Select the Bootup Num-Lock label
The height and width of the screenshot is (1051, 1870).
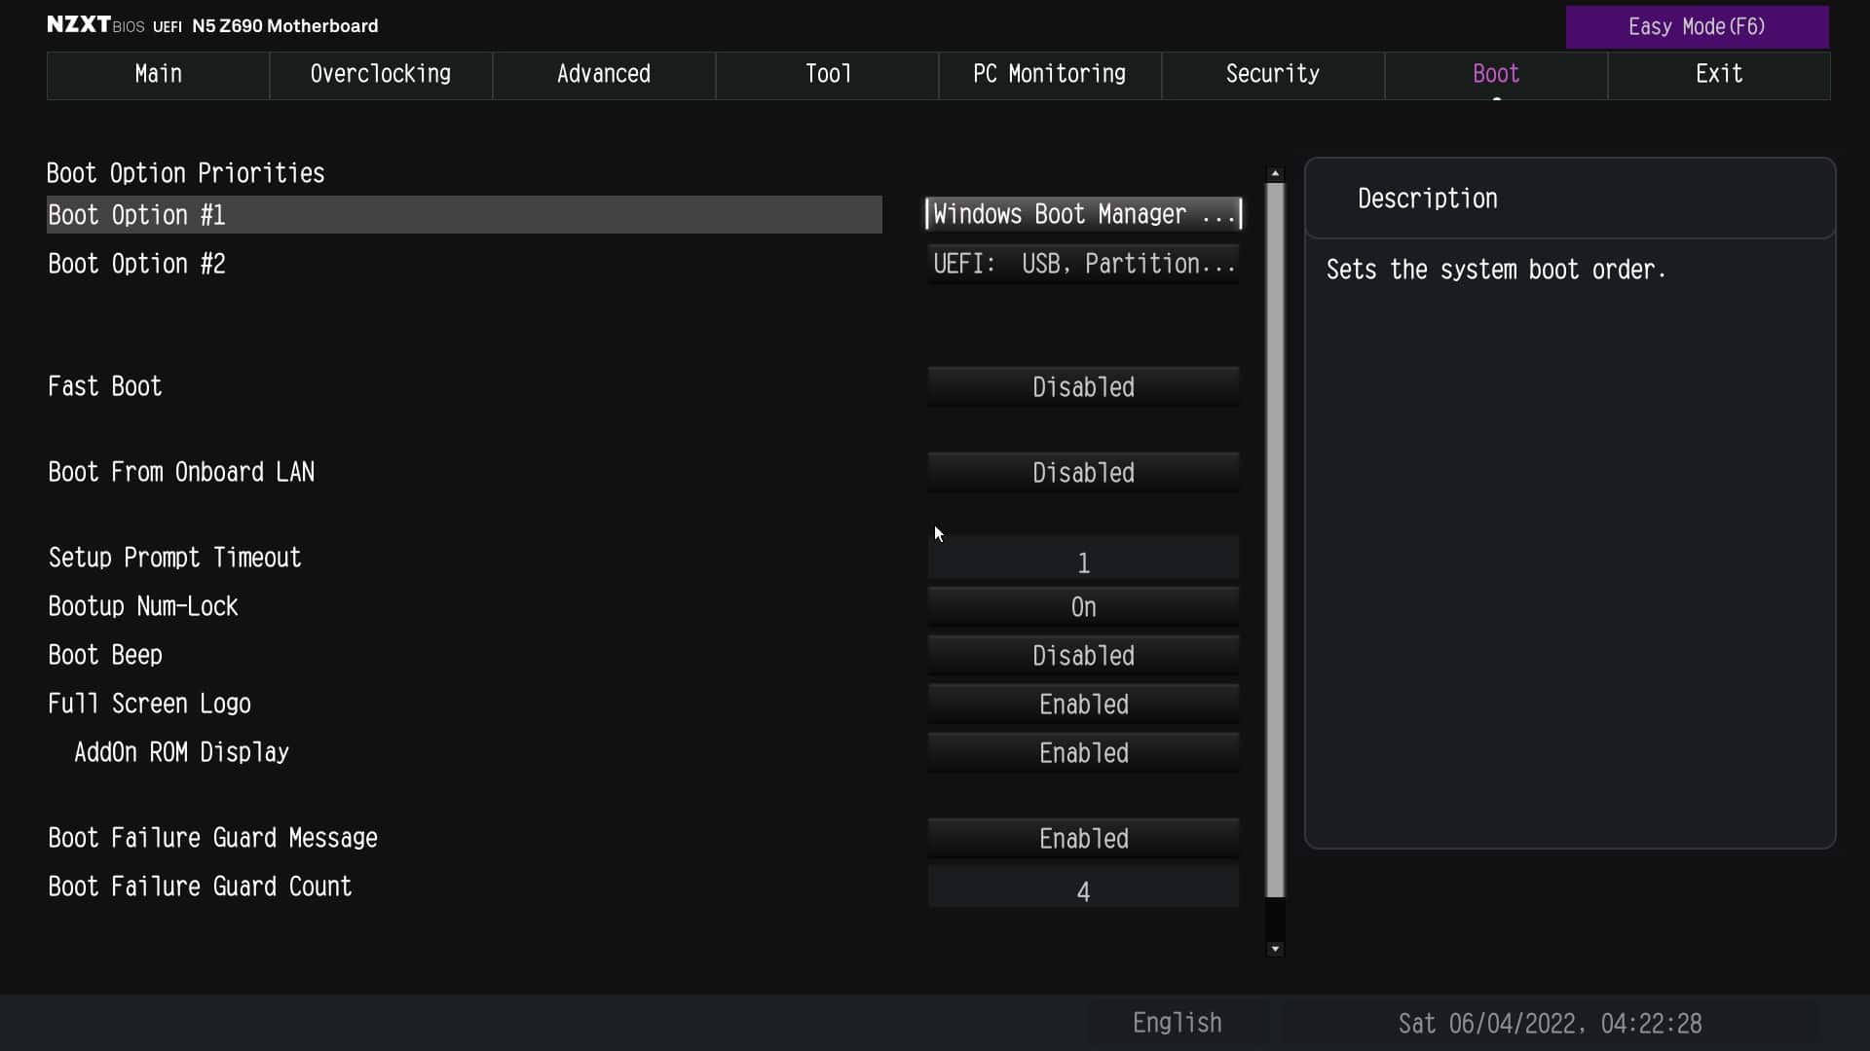click(x=143, y=606)
